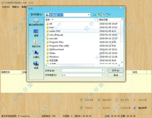Click the horizontal scrollbar thumb
This screenshot has height=118, width=152.
70,65
